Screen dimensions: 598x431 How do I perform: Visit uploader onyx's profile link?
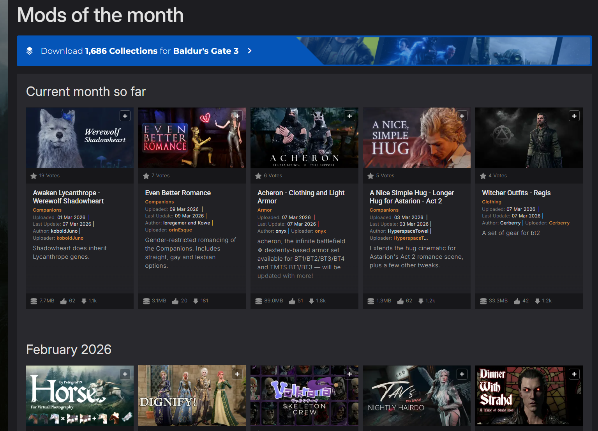[321, 231]
